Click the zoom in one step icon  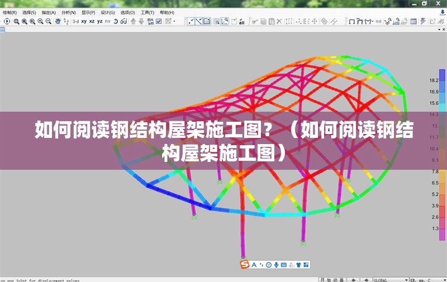click(40, 21)
